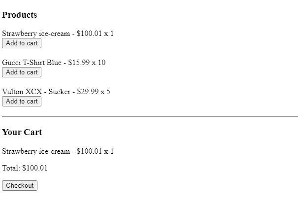Add Vulton XCX - Sucker to cart
The image size is (298, 205).
22,102
